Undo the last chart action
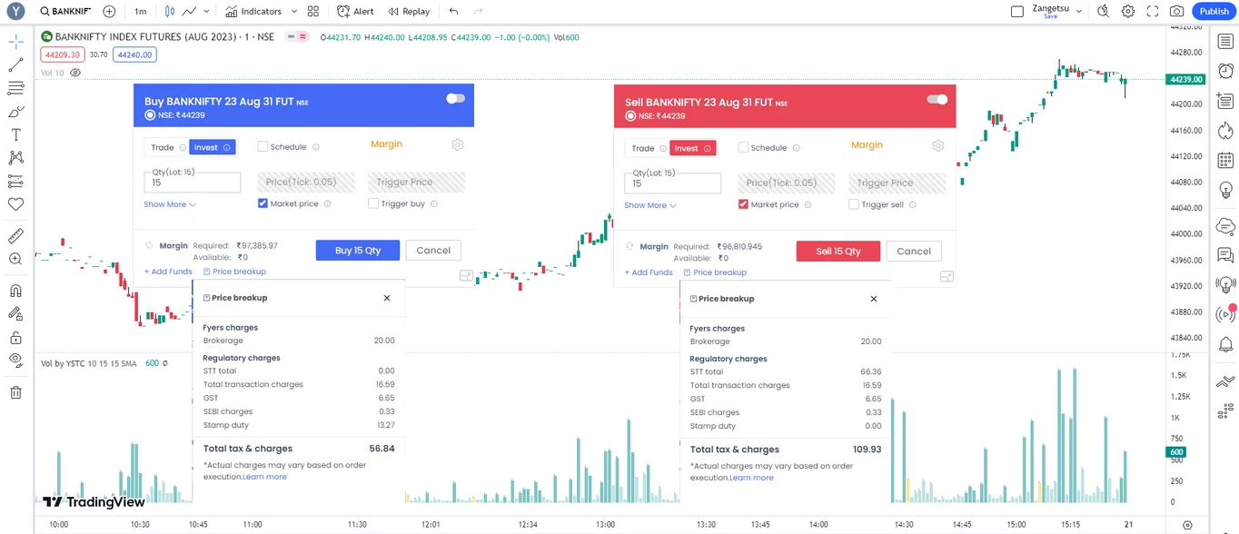 pyautogui.click(x=453, y=11)
